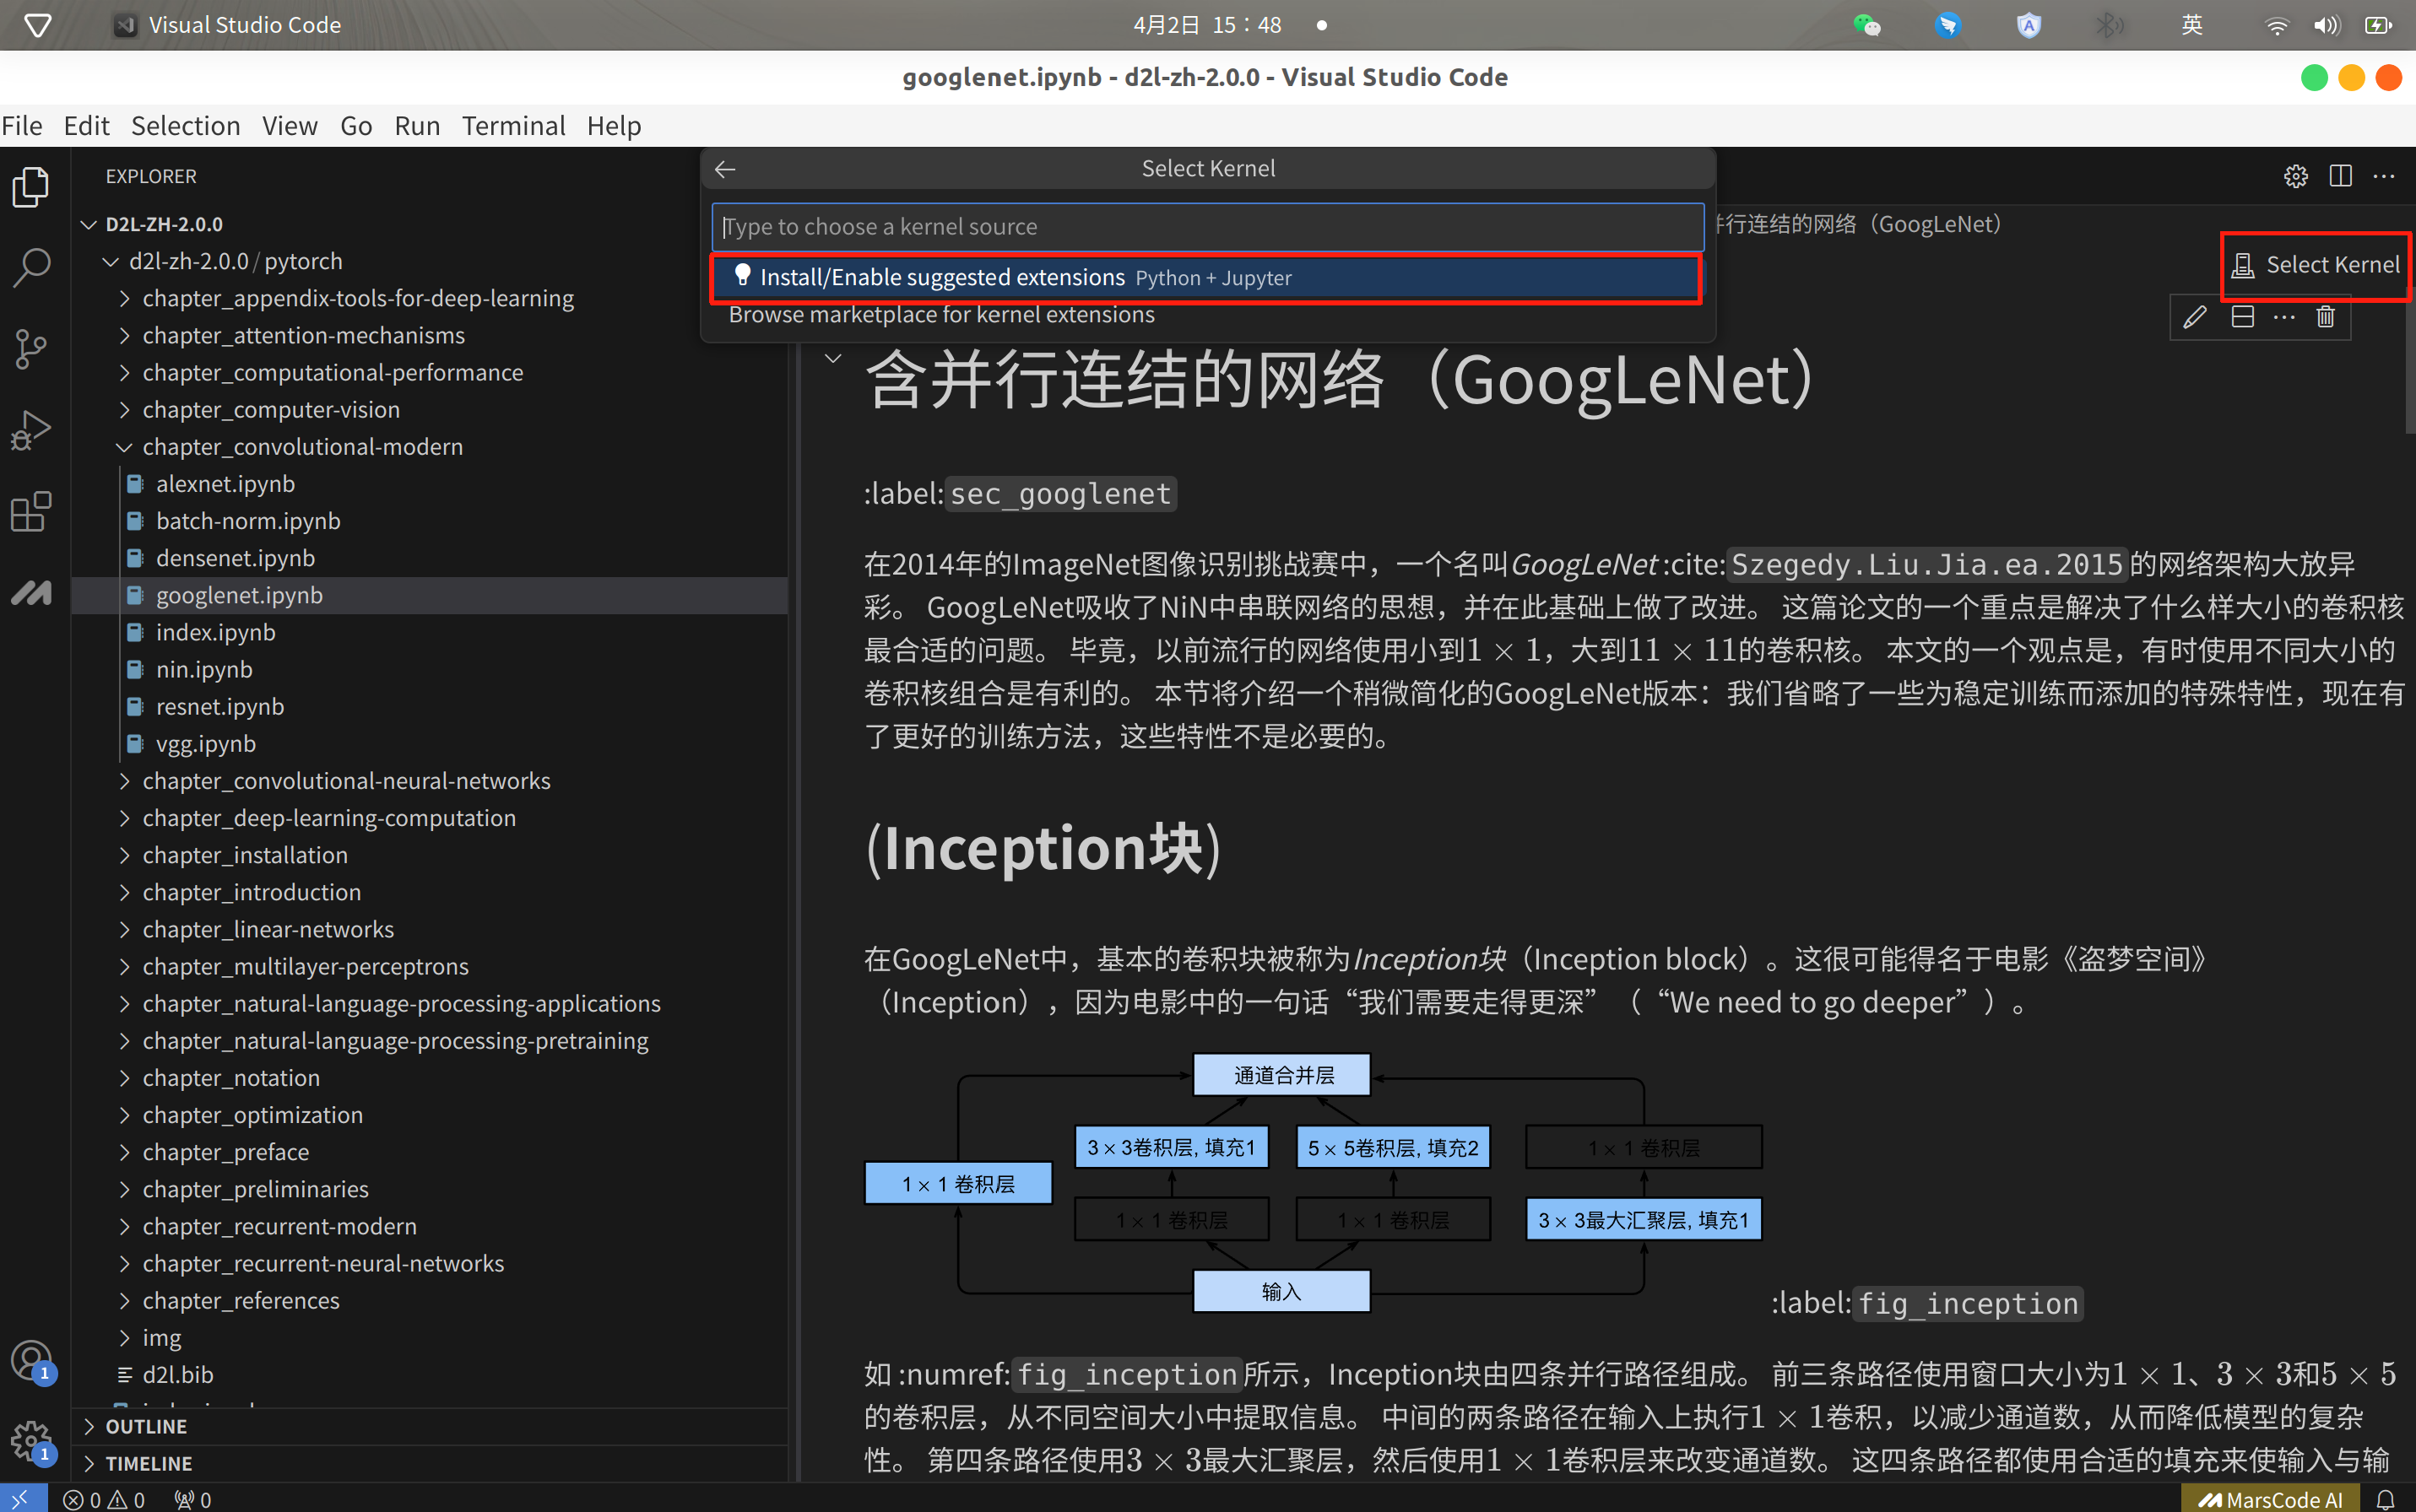The height and width of the screenshot is (1512, 2416).
Task: Open notifications bell in status bar
Action: [x=2385, y=1499]
